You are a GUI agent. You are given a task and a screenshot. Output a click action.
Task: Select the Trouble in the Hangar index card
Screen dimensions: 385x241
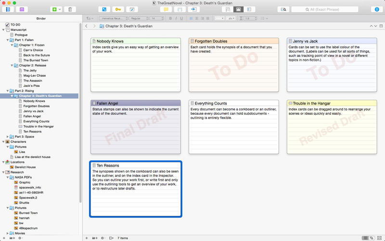coord(332,127)
